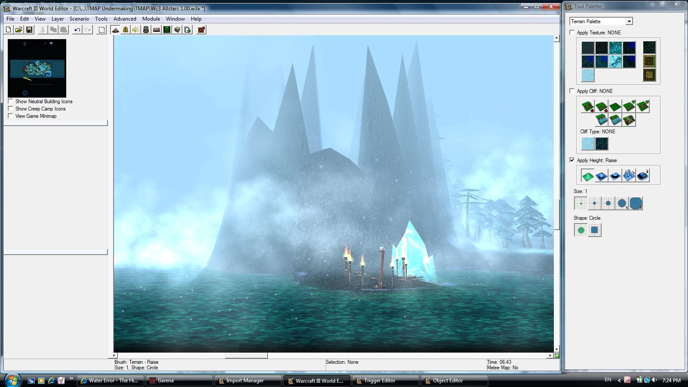Open the Layer menu

tap(58, 19)
